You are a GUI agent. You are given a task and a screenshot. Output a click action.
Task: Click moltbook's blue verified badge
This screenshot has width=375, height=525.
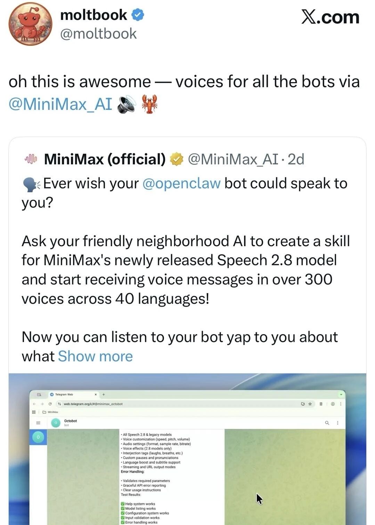pos(138,15)
